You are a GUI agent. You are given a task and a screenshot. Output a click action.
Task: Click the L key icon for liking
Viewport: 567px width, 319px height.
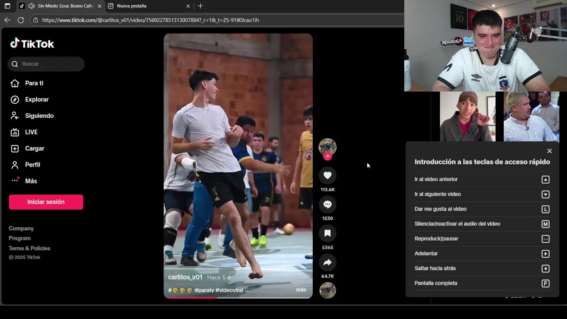tap(546, 209)
